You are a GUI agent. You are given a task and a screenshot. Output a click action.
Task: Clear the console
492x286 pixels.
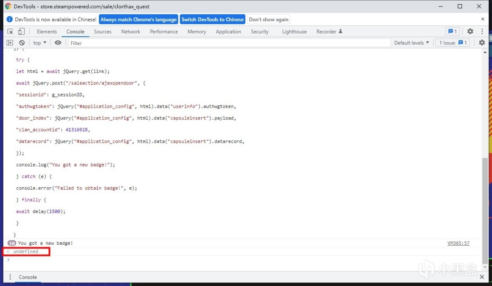pos(22,43)
